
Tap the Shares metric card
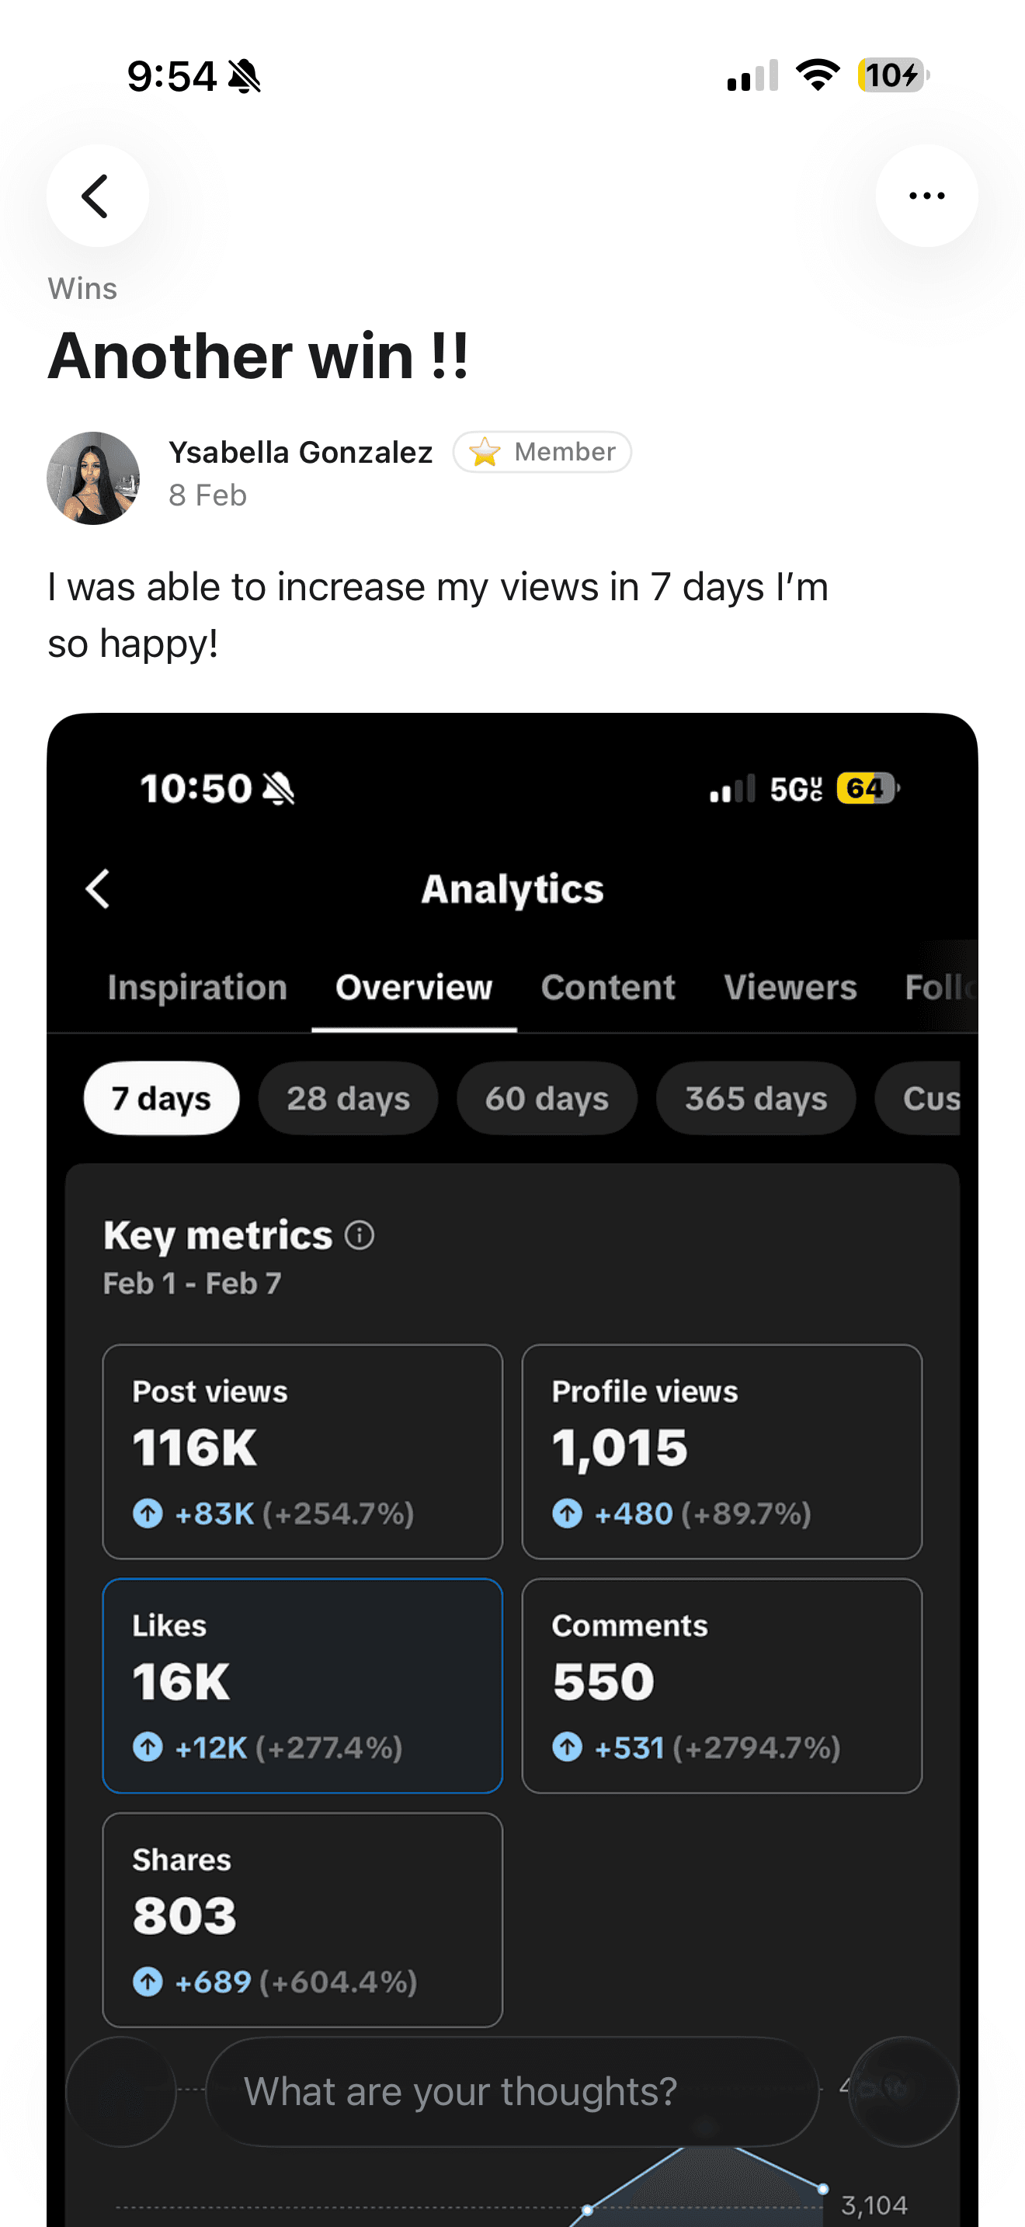click(303, 1920)
